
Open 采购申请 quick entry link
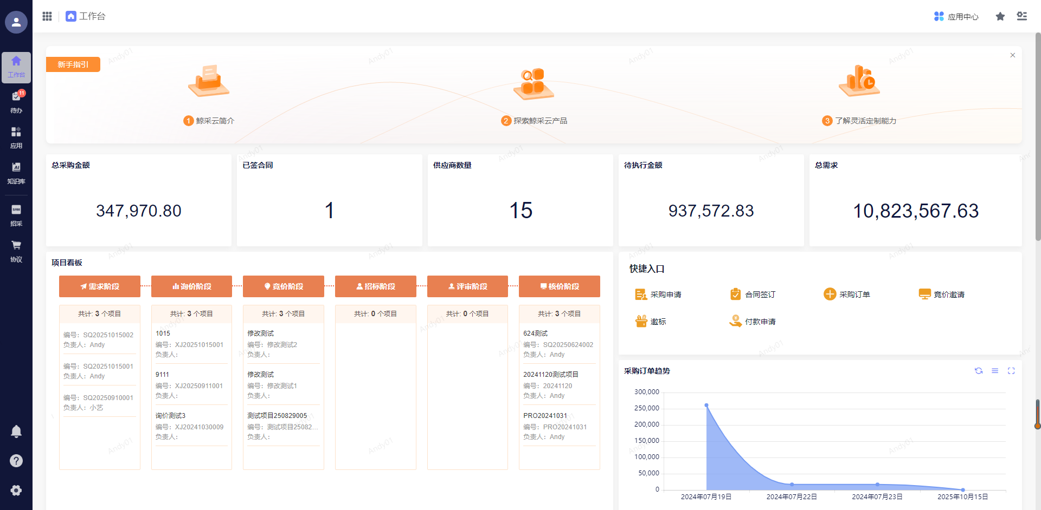point(658,295)
